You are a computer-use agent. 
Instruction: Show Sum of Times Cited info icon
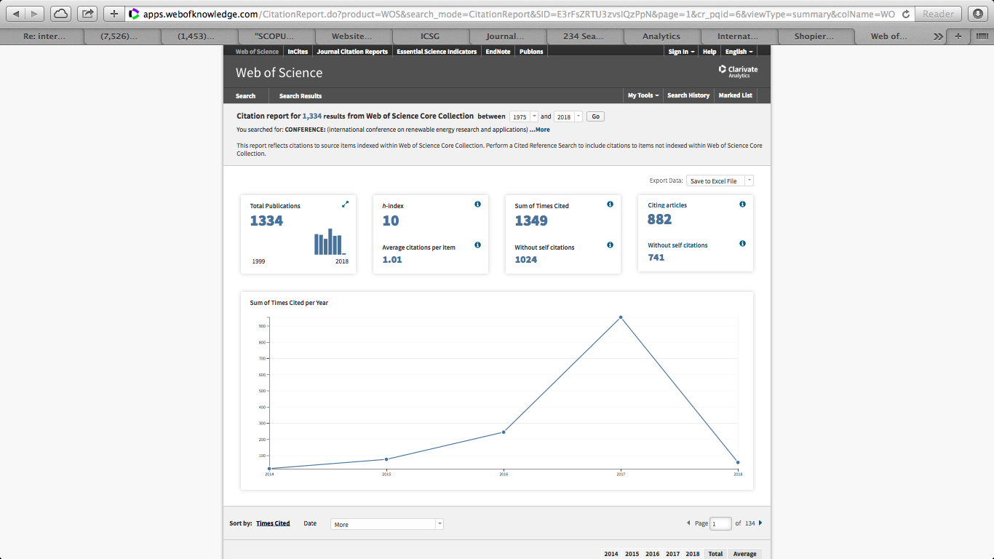(x=610, y=205)
